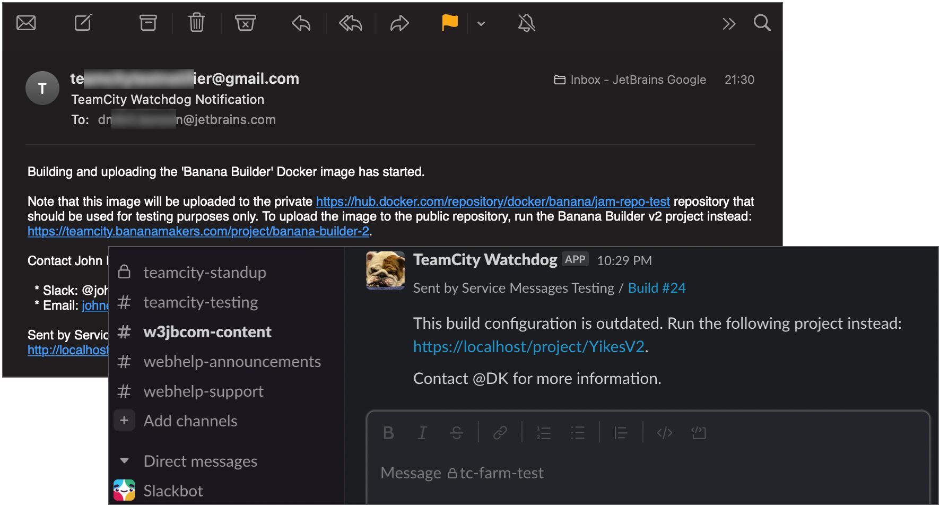Collapse the Direct messages section
Viewport: 940px width, 507px height.
(124, 461)
